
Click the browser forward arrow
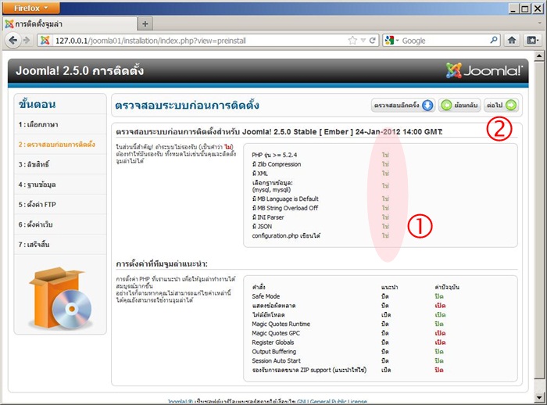(x=27, y=41)
